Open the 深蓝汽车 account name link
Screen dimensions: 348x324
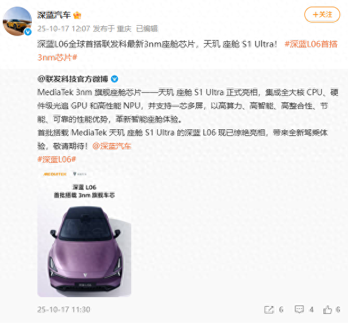click(x=54, y=15)
